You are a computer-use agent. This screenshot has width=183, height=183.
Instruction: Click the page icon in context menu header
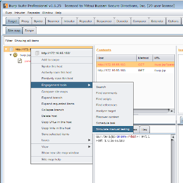(x=37, y=53)
